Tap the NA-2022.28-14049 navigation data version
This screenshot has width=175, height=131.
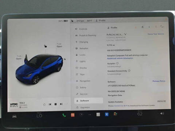[x=116, y=91]
